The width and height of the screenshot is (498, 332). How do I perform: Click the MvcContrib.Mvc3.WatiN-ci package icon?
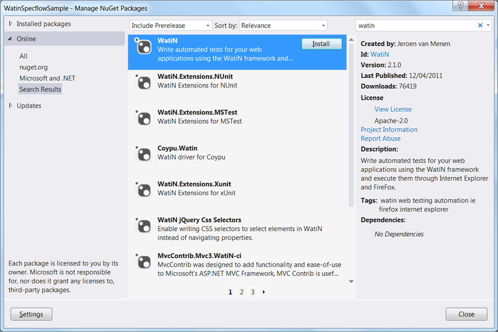point(143,262)
